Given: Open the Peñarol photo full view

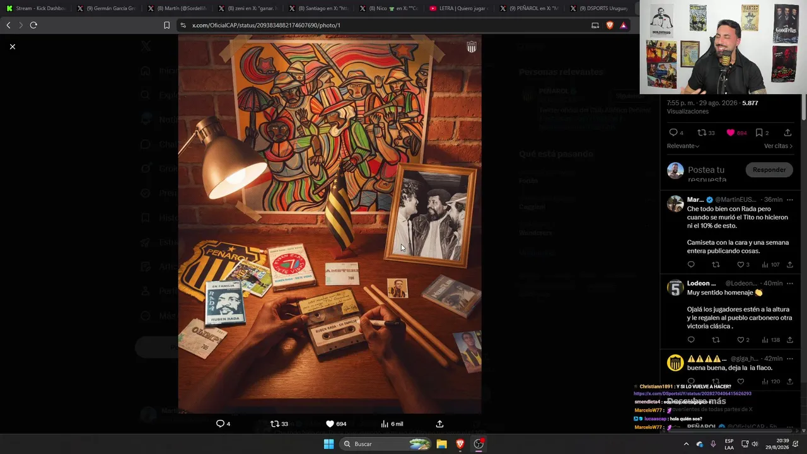Looking at the screenshot, I should (330, 224).
